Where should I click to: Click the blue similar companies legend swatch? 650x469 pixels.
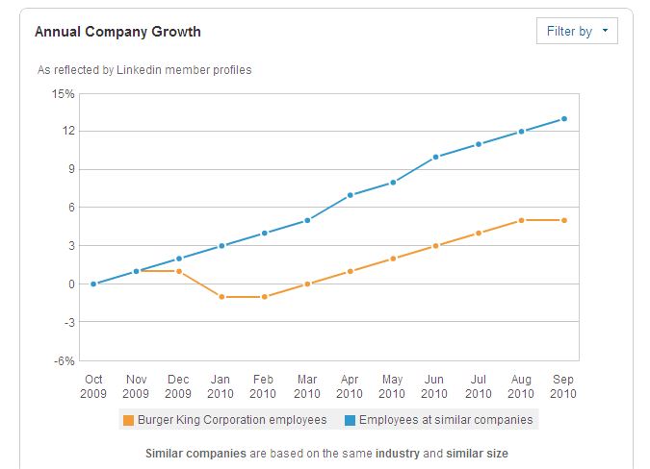coord(350,420)
